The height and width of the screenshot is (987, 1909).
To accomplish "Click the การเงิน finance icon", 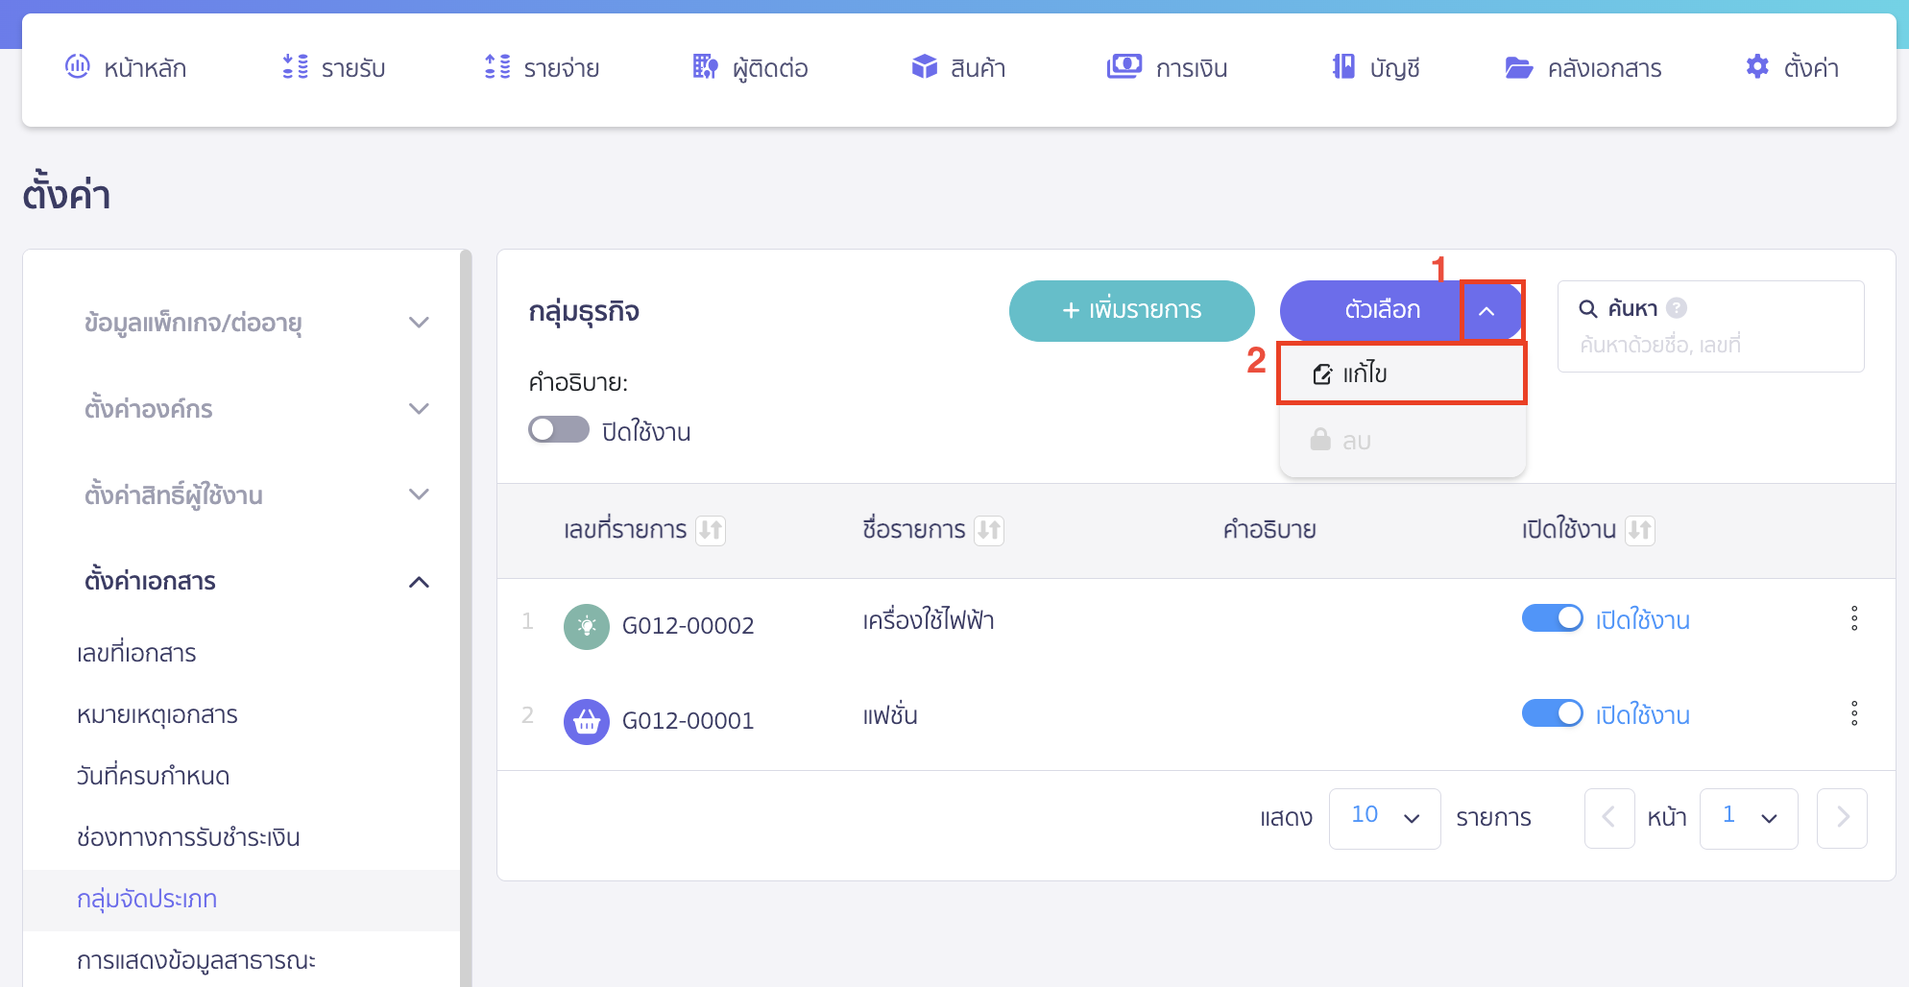I will pos(1124,67).
